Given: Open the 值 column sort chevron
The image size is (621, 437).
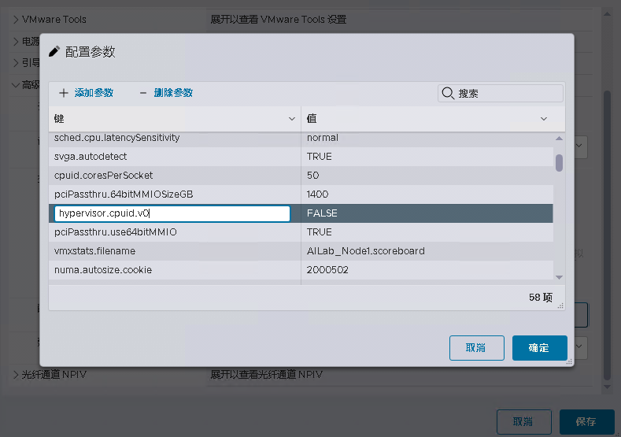Looking at the screenshot, I should (544, 119).
